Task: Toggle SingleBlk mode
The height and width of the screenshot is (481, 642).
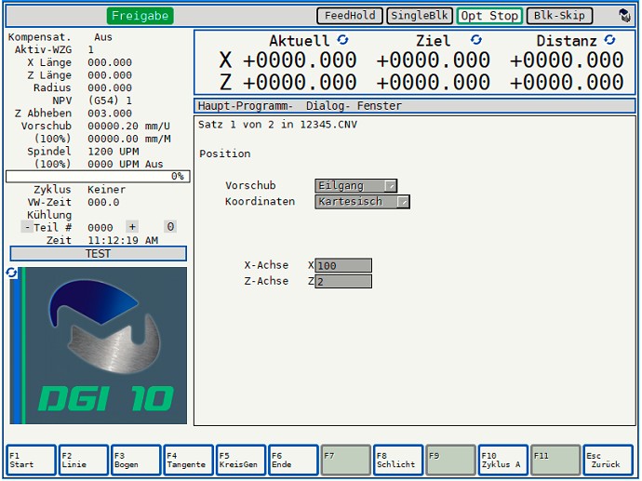Action: tap(420, 16)
